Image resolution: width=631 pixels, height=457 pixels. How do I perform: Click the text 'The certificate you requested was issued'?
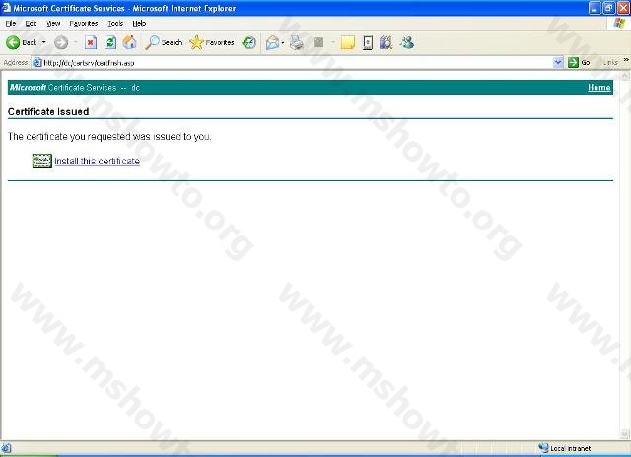(95, 137)
